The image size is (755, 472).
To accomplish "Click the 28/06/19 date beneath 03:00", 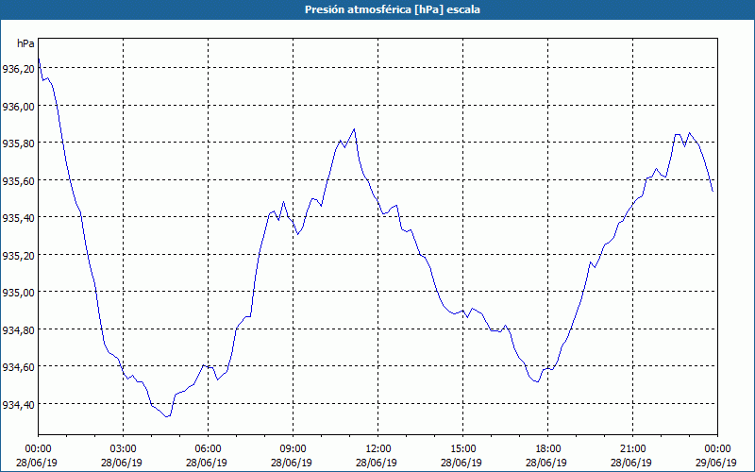I will (x=122, y=463).
